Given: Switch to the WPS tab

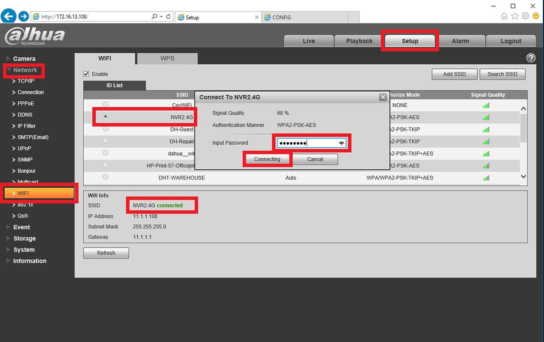Looking at the screenshot, I should tap(167, 58).
